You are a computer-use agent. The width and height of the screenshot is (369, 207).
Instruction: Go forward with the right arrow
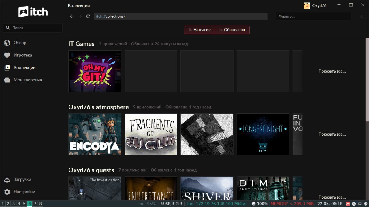point(80,16)
